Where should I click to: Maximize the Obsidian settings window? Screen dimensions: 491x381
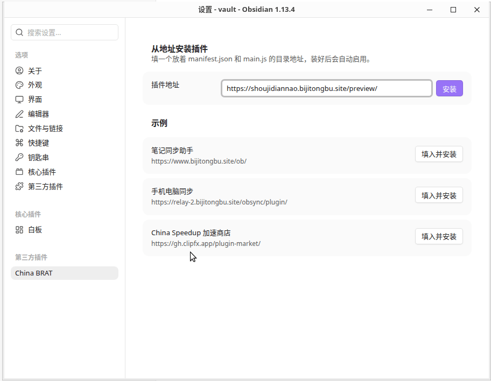[x=453, y=10]
